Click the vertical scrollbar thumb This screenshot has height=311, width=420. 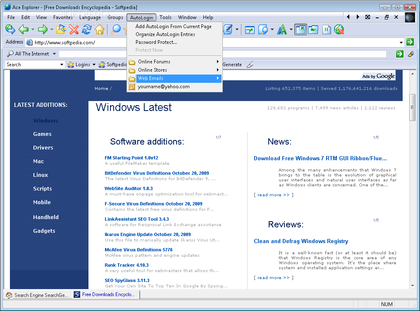tap(413, 108)
